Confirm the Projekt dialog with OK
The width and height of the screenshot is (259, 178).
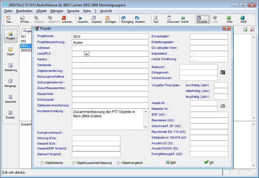(209, 162)
